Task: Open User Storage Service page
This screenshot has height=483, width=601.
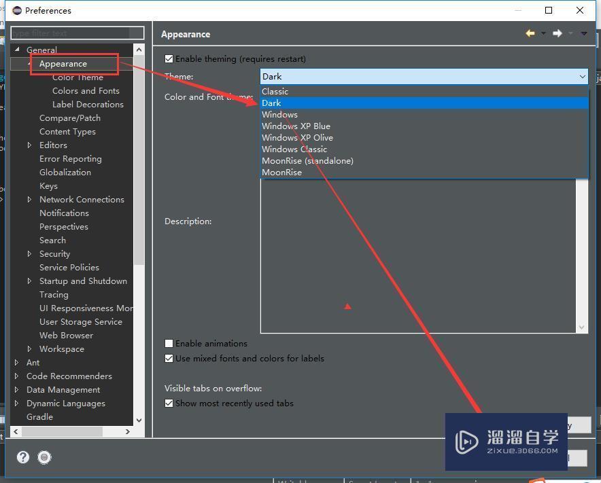Action: coord(81,322)
